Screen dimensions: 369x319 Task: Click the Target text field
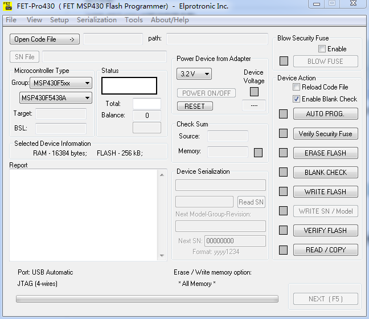point(61,114)
